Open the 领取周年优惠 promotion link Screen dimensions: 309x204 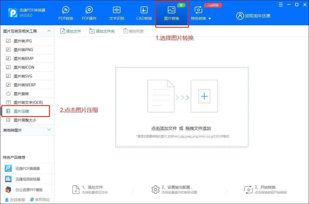[257, 16]
